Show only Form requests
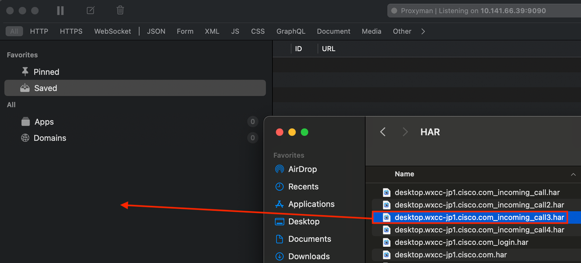The width and height of the screenshot is (581, 263). (185, 31)
